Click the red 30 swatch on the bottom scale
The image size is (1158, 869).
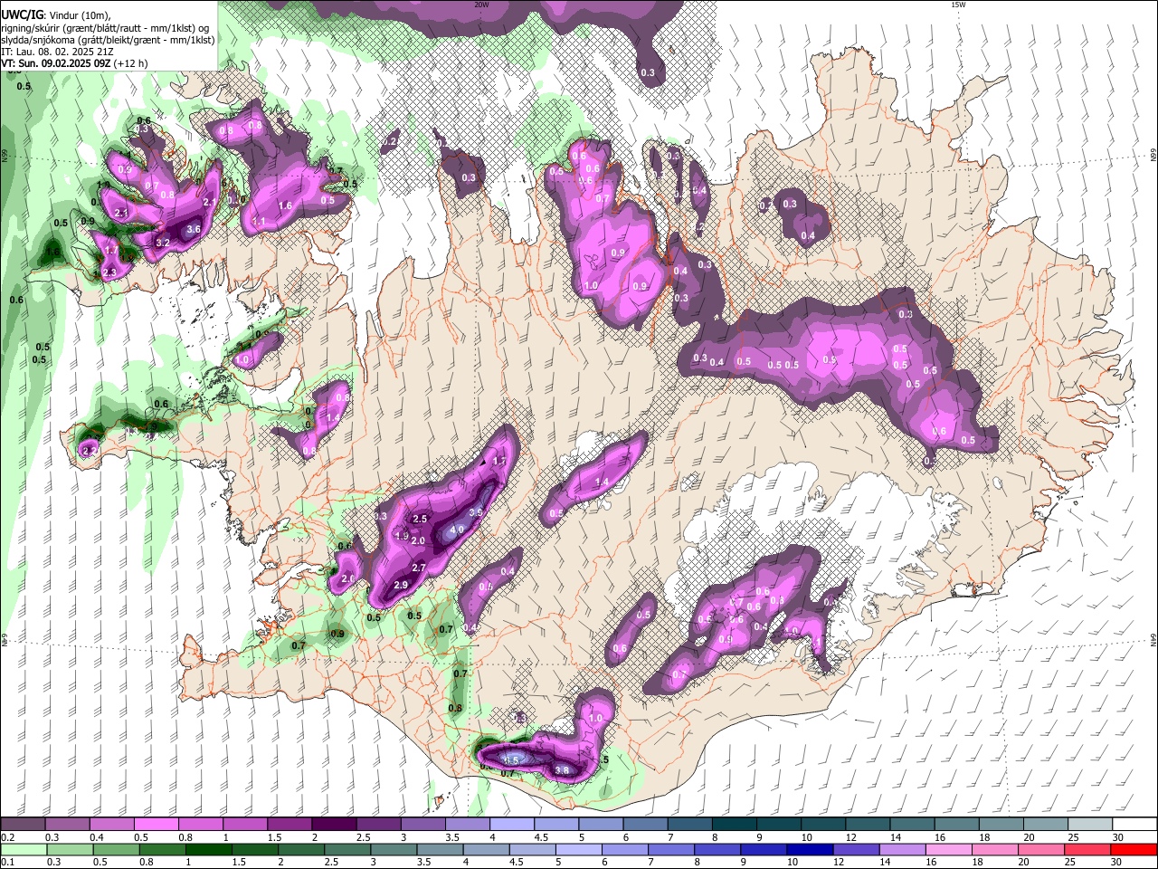[x=1135, y=849]
